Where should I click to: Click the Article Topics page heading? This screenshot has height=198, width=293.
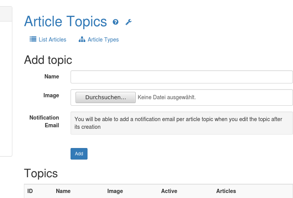(x=66, y=22)
